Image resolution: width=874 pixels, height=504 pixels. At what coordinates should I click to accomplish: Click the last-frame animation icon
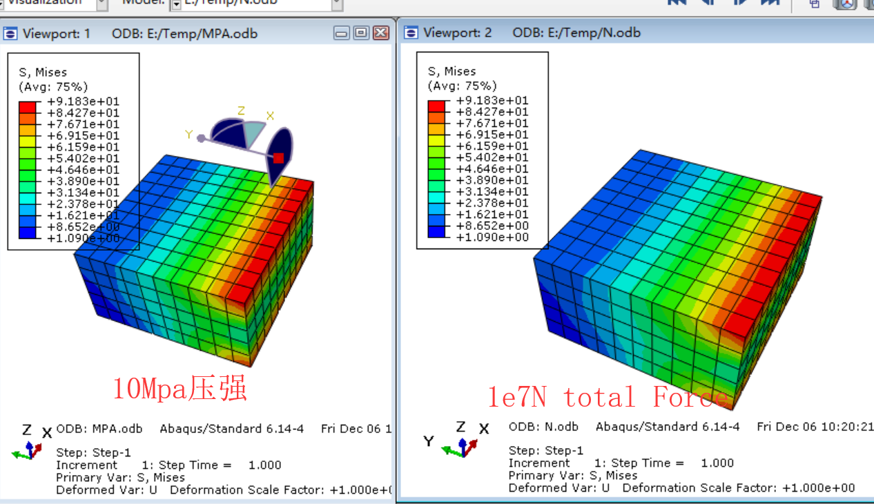click(770, 3)
